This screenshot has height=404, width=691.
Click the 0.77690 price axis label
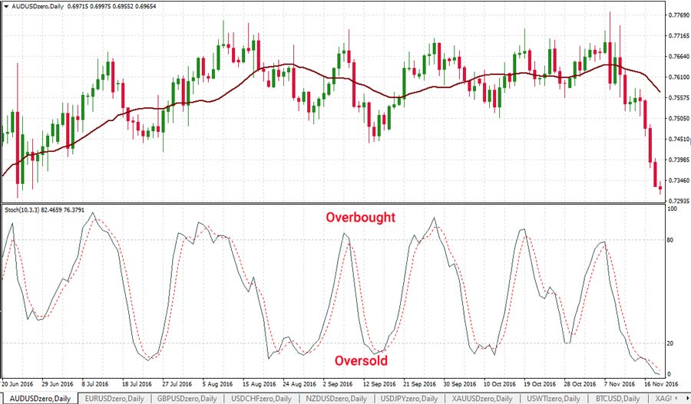coord(677,15)
